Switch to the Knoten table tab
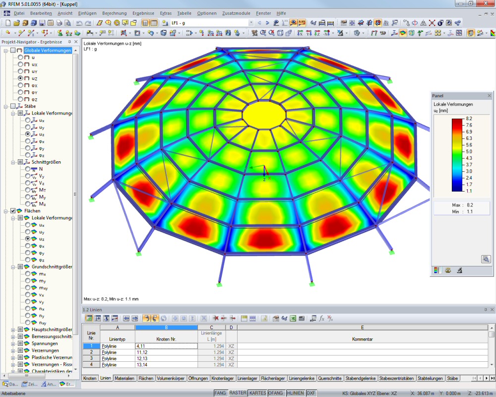The image size is (496, 397). click(90, 378)
